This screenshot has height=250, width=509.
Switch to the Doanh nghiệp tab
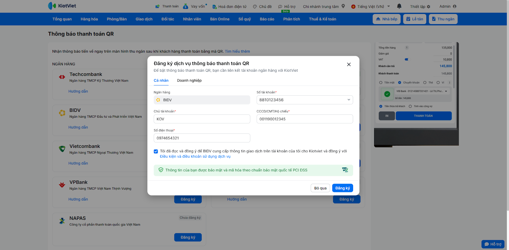(x=189, y=81)
